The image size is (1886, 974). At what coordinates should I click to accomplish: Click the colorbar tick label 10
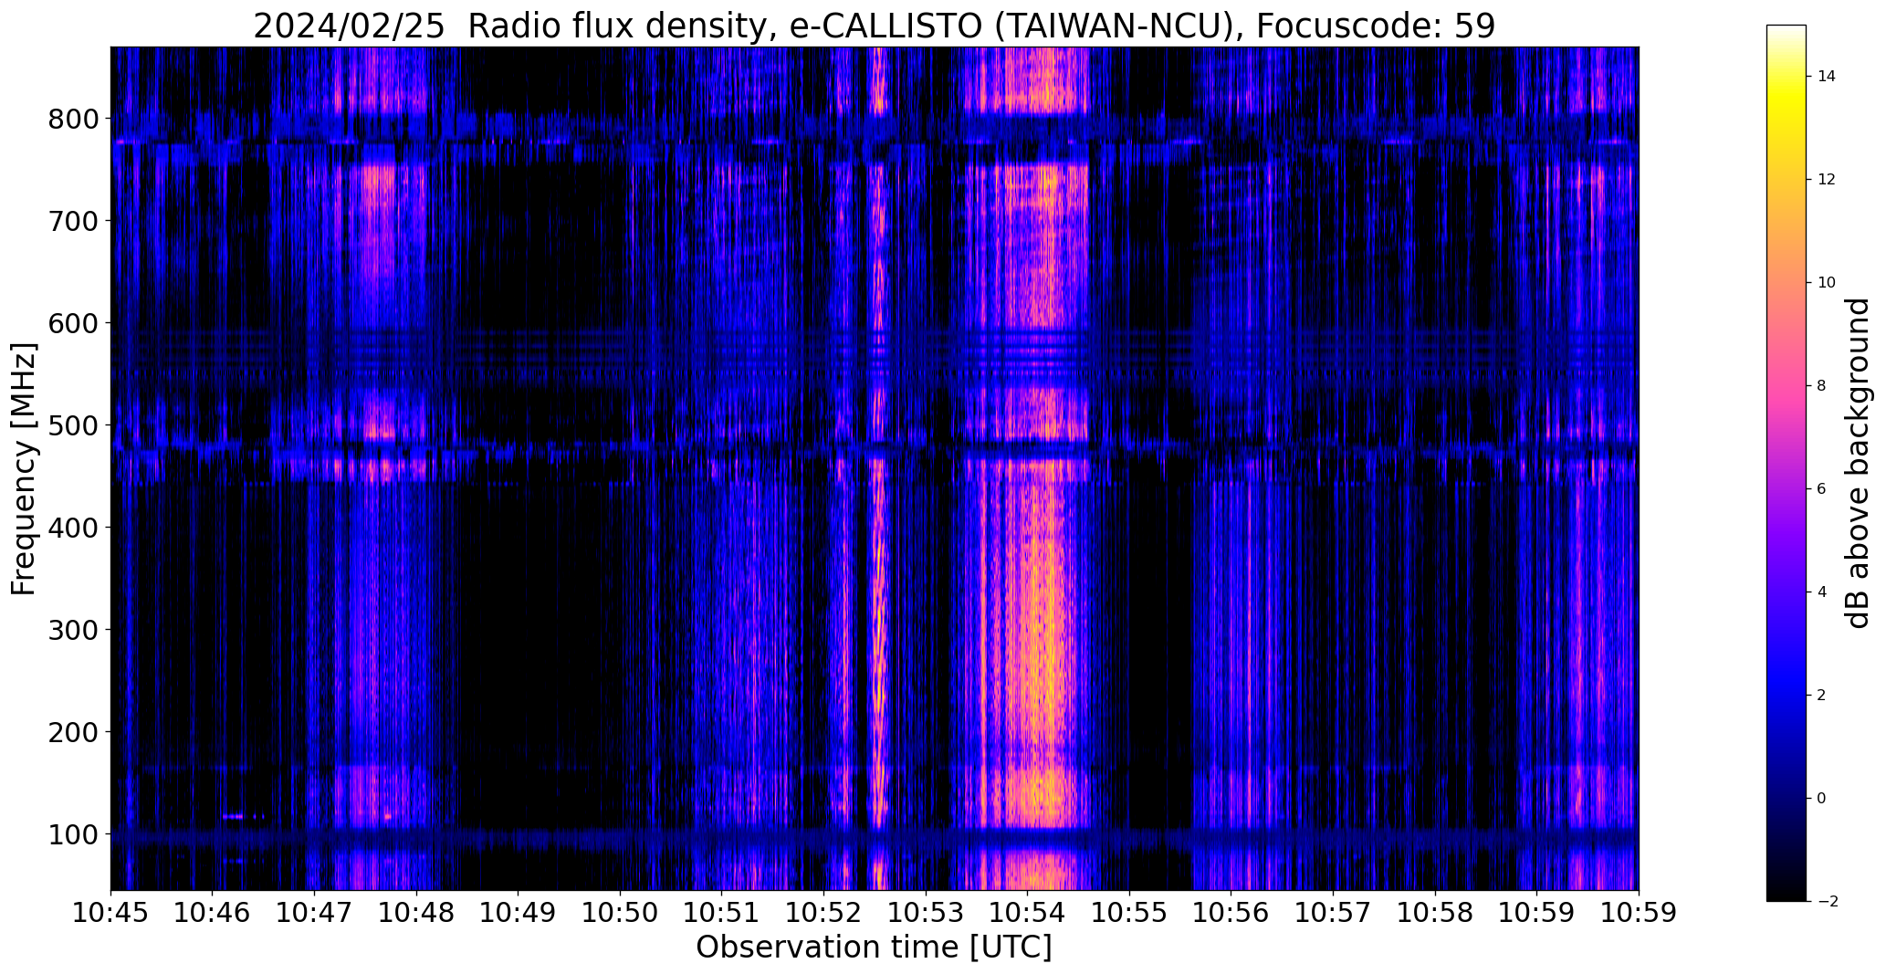point(1827,283)
